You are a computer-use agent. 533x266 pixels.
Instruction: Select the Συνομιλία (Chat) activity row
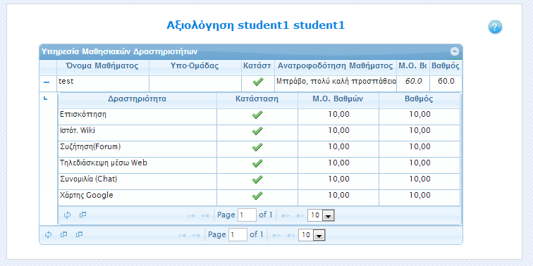(x=259, y=181)
